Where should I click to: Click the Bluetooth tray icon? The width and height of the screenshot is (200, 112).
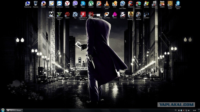coord(179,110)
